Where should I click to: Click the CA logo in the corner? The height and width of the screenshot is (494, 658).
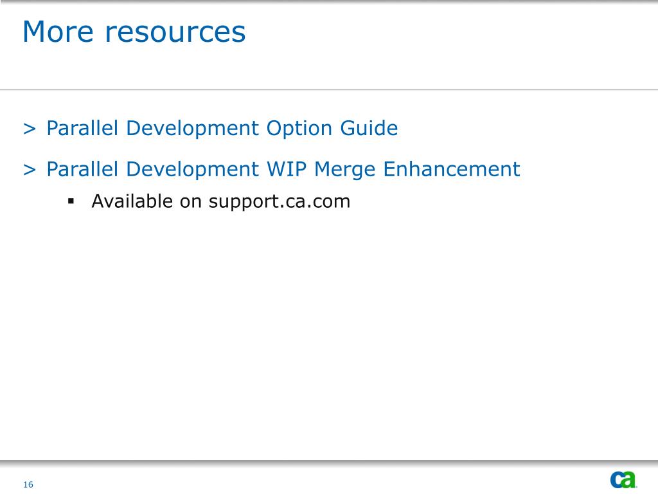(x=623, y=480)
